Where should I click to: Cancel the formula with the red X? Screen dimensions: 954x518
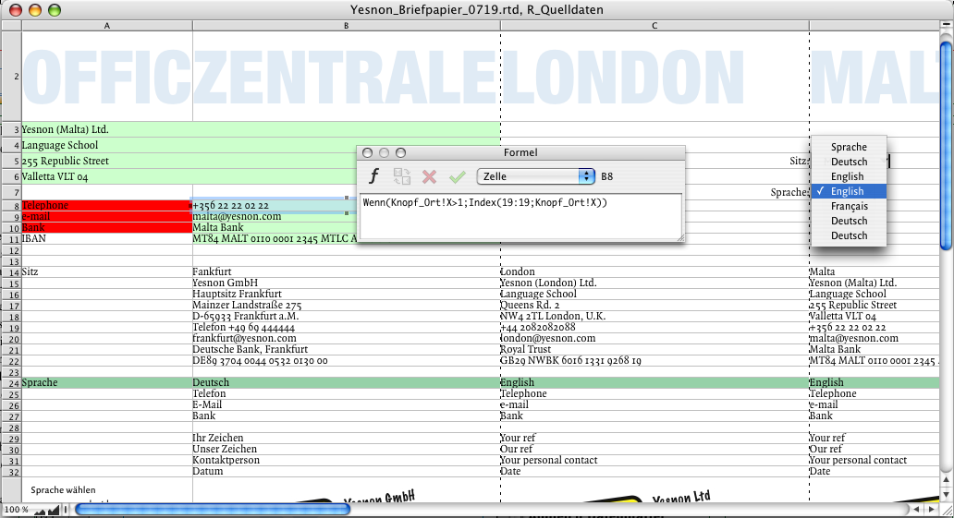(x=429, y=176)
